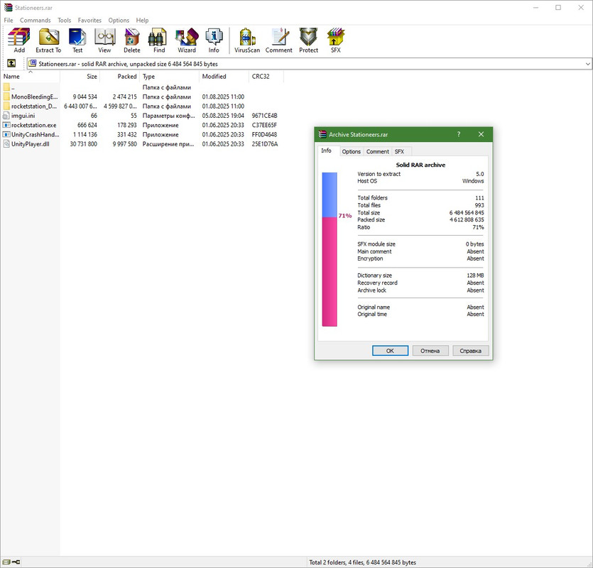Sort by Modified column header
This screenshot has width=593, height=568.
coord(224,77)
